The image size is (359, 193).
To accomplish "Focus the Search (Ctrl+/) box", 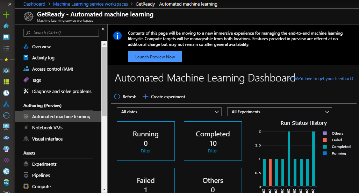I will point(61,33).
